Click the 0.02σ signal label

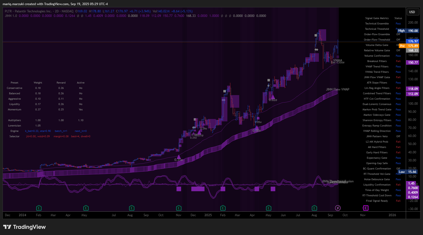click(273, 100)
